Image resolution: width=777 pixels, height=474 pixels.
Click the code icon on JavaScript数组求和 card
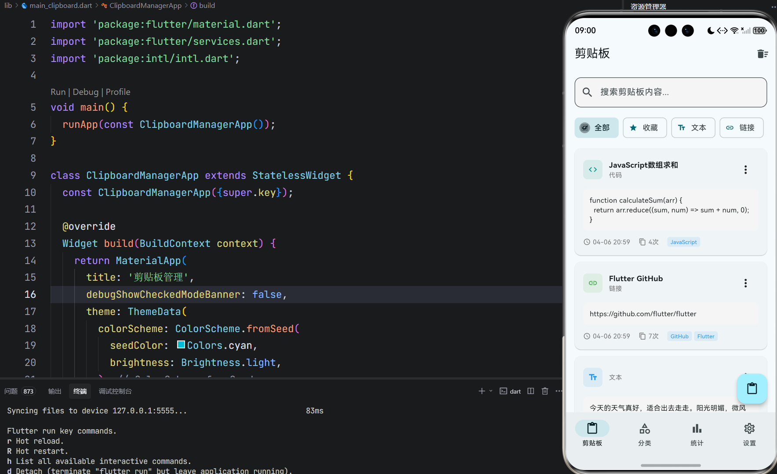coord(593,170)
